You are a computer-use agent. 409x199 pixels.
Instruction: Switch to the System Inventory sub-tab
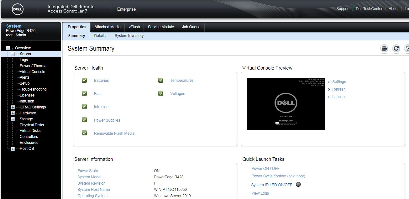(x=129, y=35)
